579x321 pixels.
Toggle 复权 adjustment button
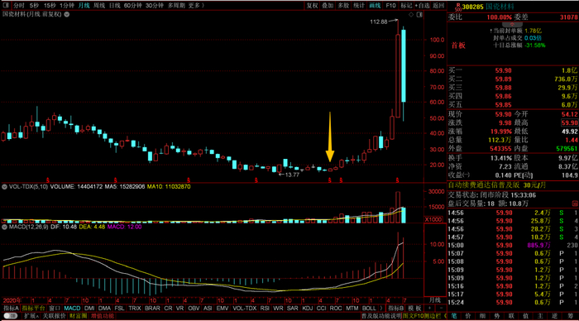312,6
